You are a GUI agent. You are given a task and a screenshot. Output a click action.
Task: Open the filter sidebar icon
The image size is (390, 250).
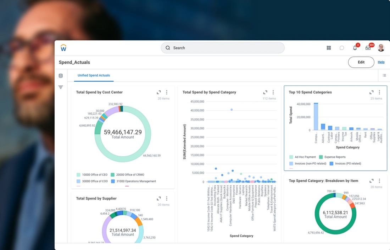pyautogui.click(x=61, y=87)
